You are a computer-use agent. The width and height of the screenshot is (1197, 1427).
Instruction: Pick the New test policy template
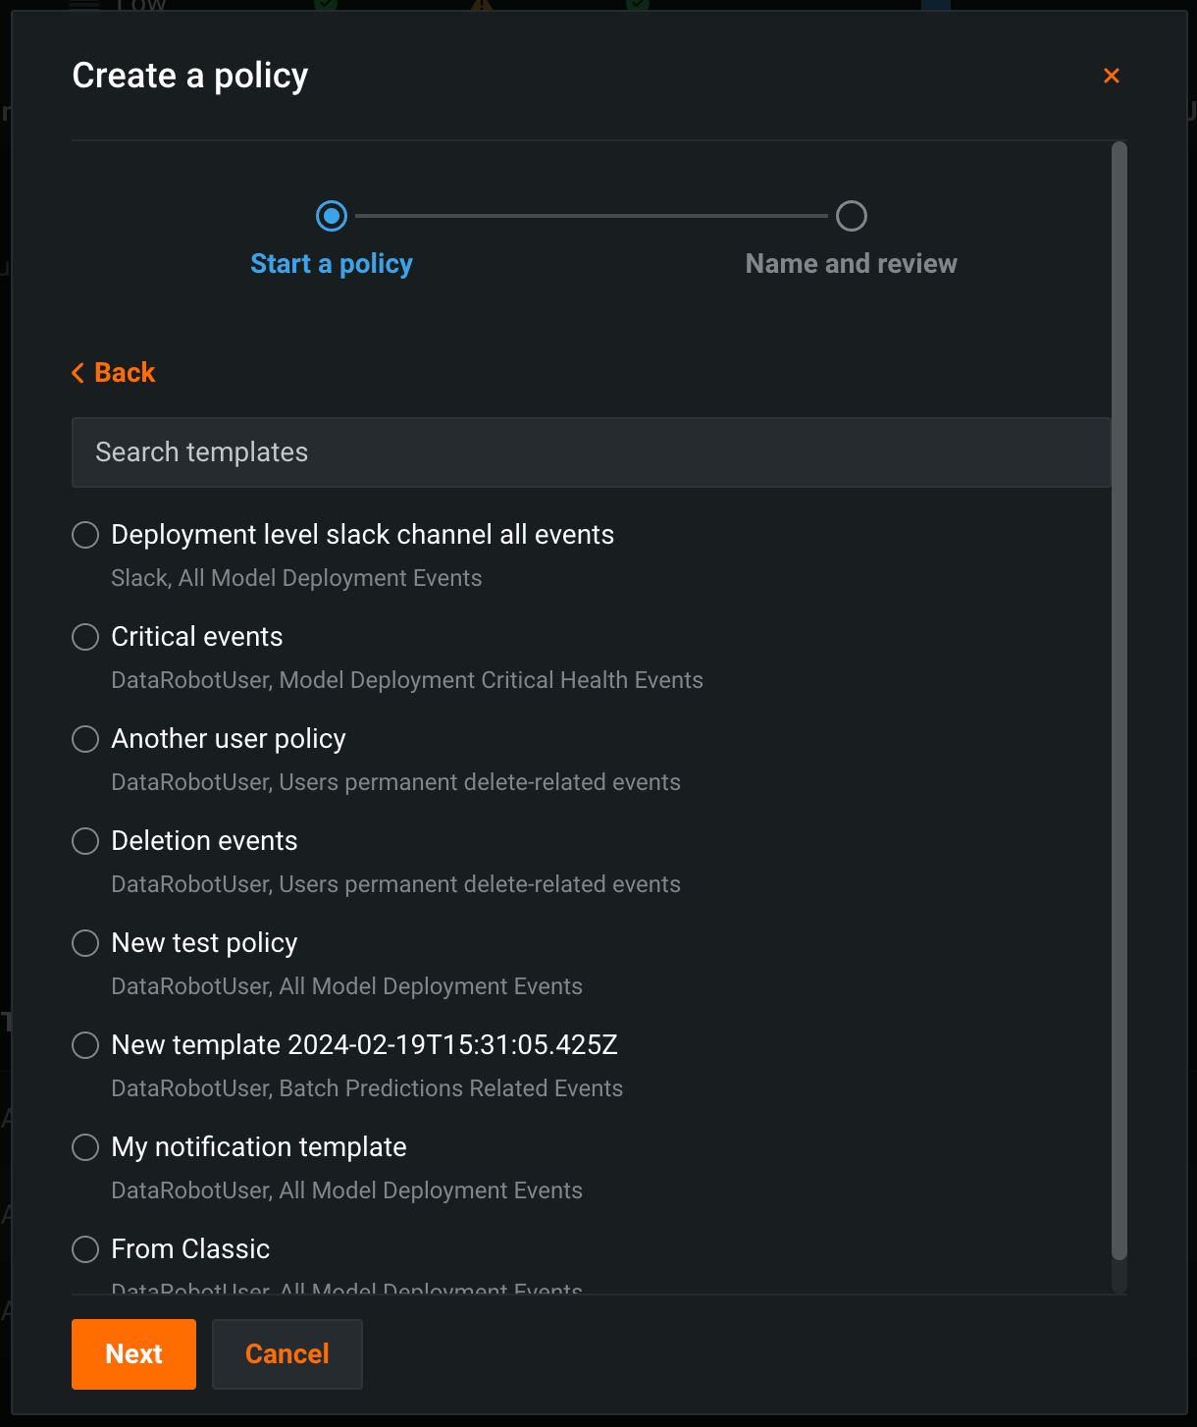coord(86,943)
